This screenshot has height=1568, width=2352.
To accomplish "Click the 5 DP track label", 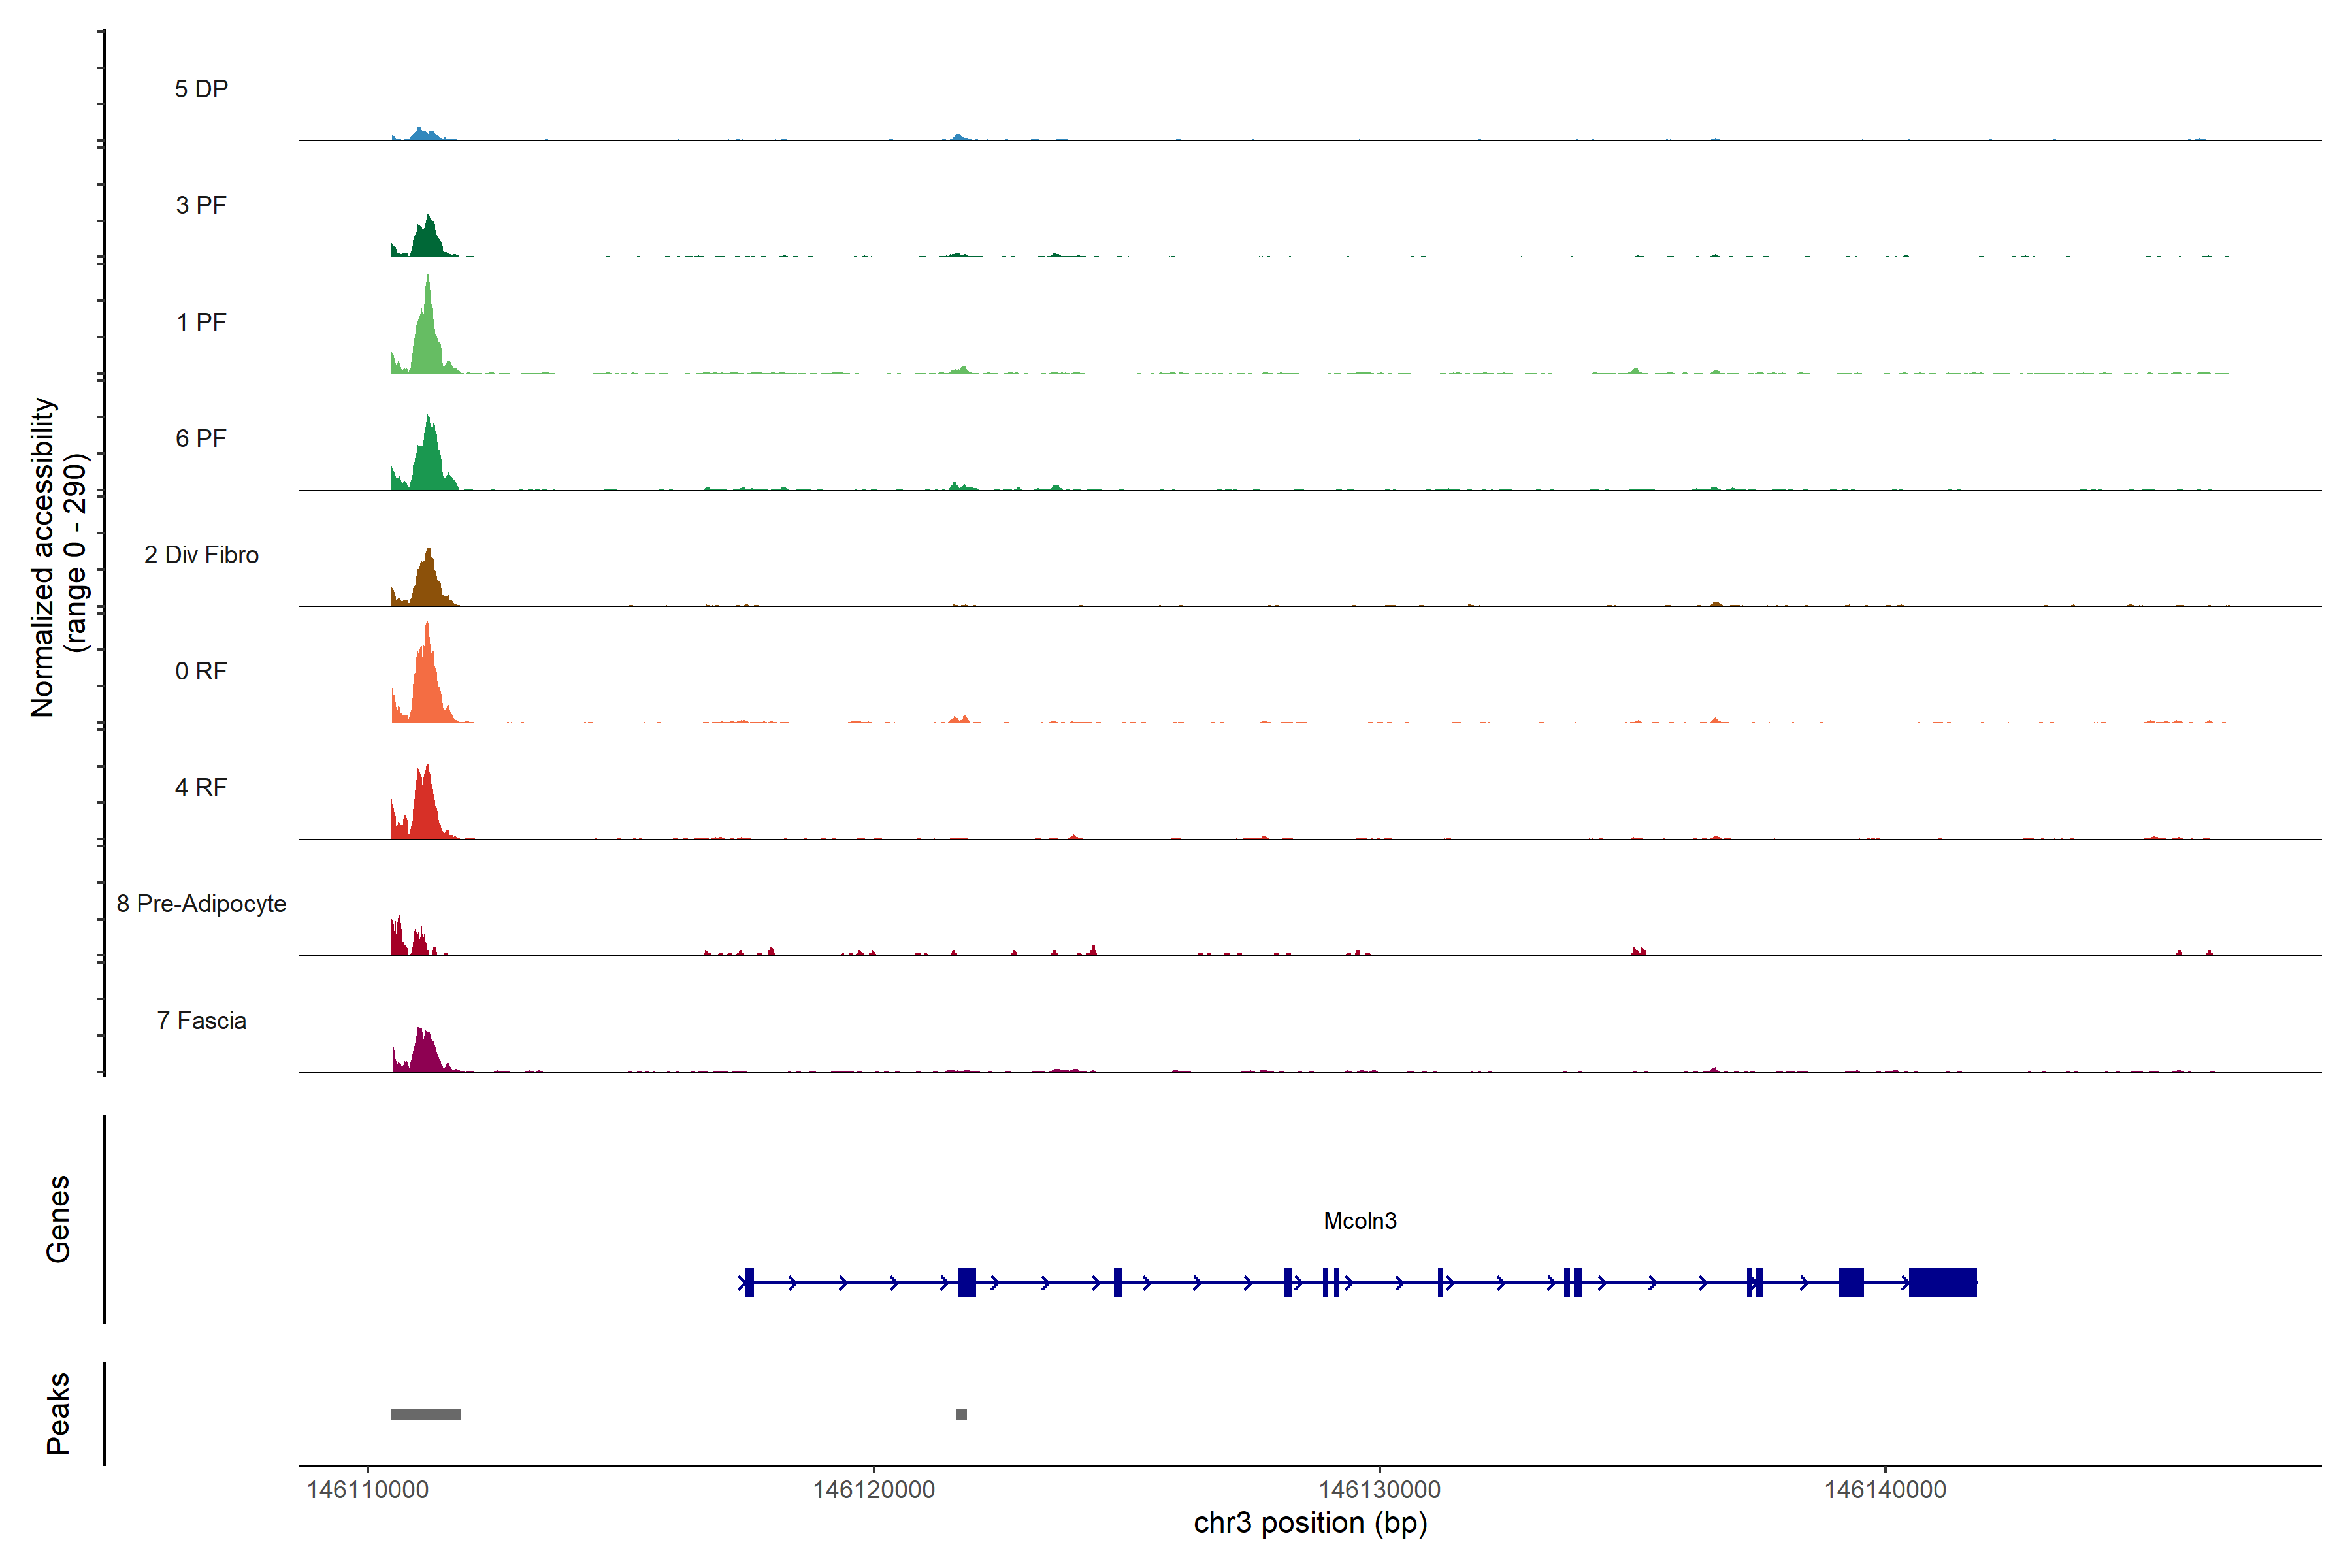I will [x=201, y=89].
